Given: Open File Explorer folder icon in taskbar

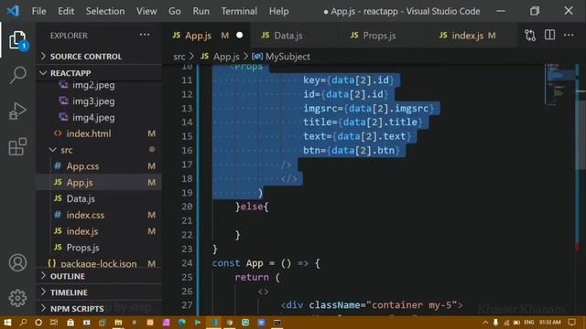Looking at the screenshot, I should pyautogui.click(x=118, y=323).
